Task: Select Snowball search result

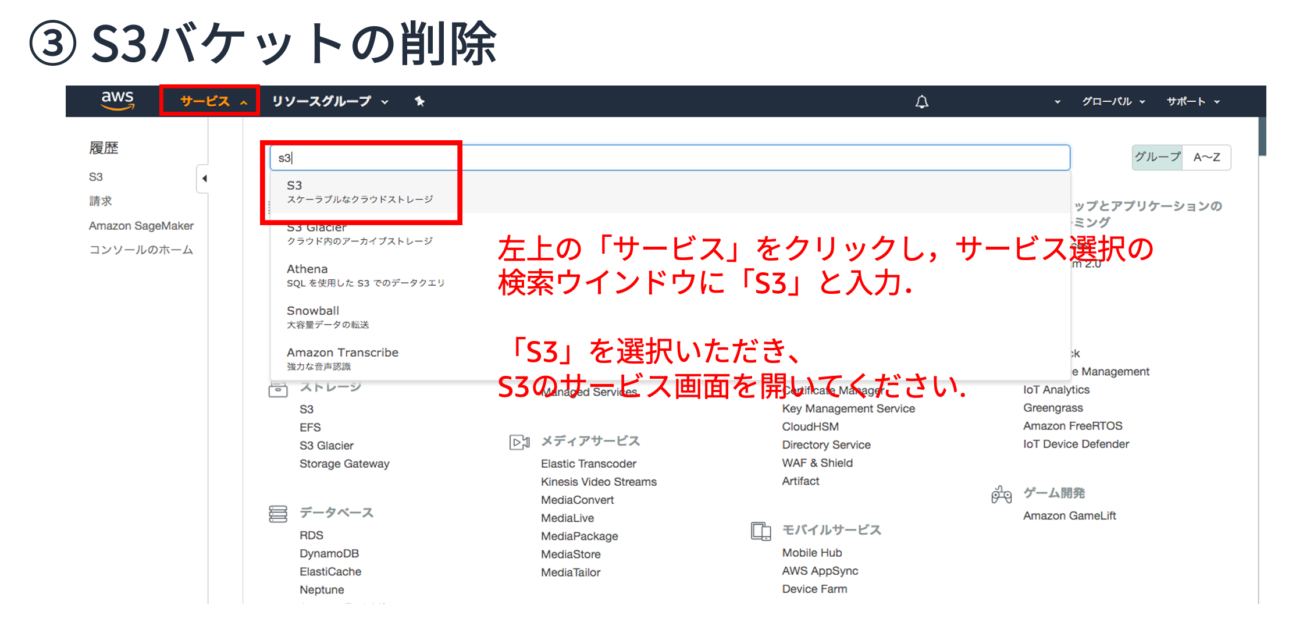Action: click(670, 318)
